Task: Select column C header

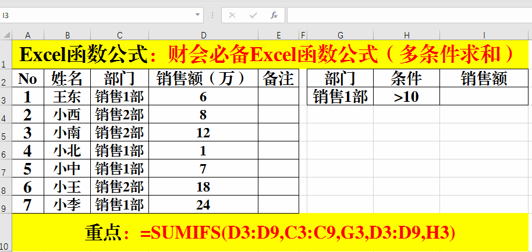Action: point(119,35)
